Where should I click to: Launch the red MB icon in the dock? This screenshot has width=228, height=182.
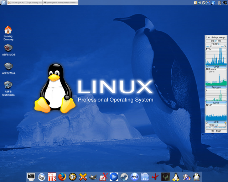(52, 177)
